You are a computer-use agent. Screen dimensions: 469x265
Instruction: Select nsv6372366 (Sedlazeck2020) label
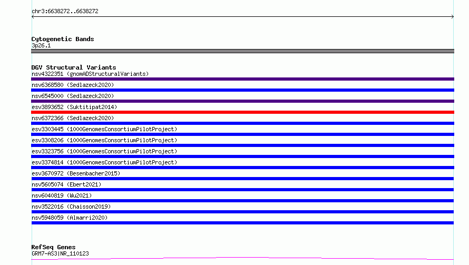[x=73, y=118]
